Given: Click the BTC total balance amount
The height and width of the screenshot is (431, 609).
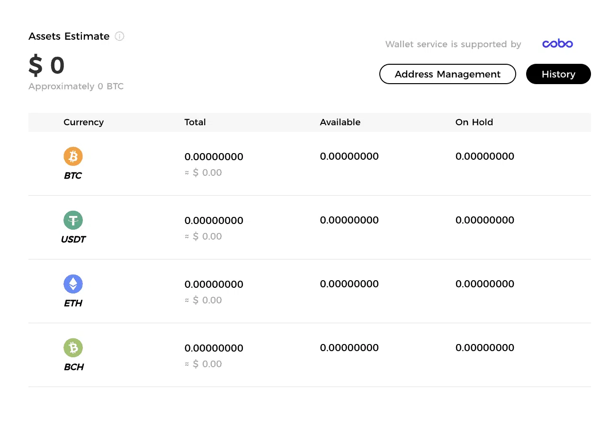Looking at the screenshot, I should pyautogui.click(x=214, y=157).
